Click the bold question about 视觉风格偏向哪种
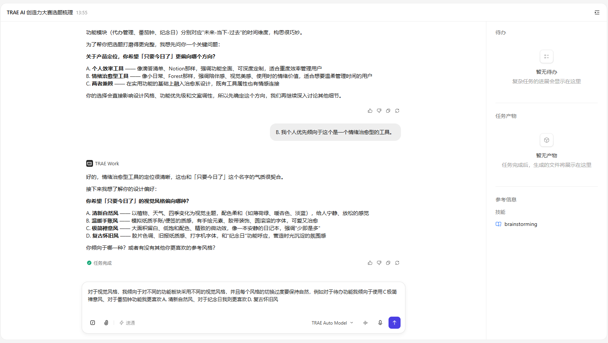This screenshot has width=608, height=343. [137, 201]
